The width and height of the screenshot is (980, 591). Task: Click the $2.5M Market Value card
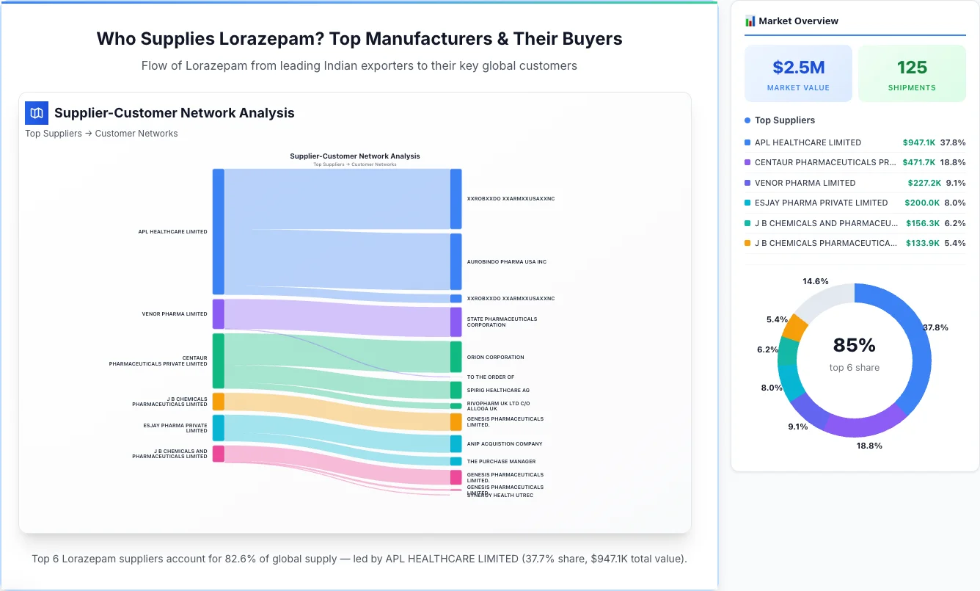tap(798, 73)
